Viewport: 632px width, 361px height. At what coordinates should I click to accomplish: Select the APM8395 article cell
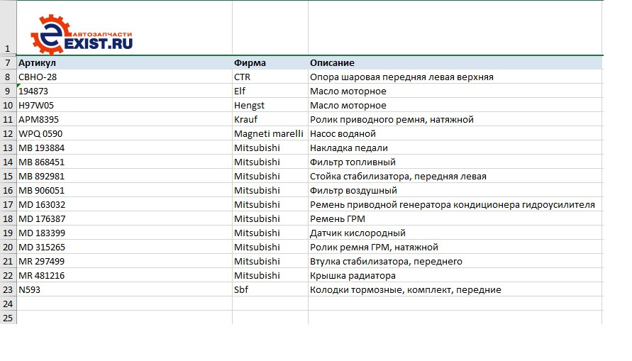click(x=124, y=120)
